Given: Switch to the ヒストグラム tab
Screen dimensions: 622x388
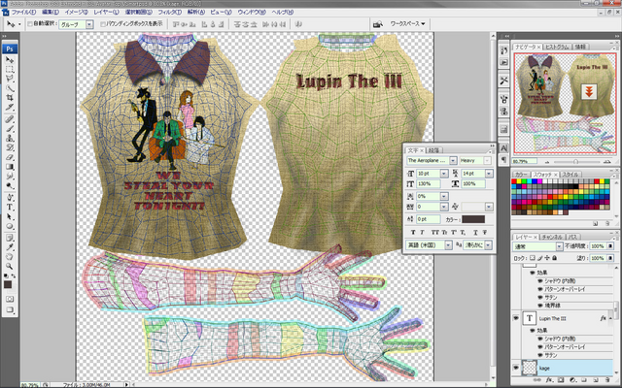Looking at the screenshot, I should point(557,47).
